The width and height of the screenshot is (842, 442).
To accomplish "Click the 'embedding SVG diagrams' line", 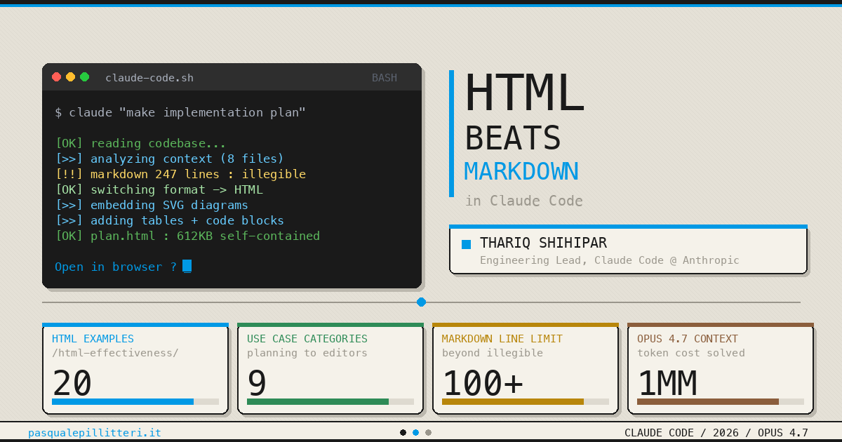I will pyautogui.click(x=169, y=205).
